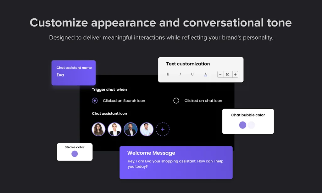Choose the light lavender chat bubble color
The width and height of the screenshot is (322, 193).
pos(252,125)
